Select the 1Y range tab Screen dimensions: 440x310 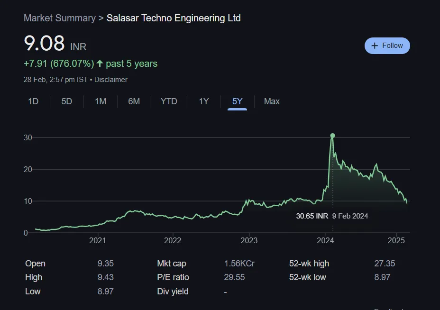pos(204,101)
